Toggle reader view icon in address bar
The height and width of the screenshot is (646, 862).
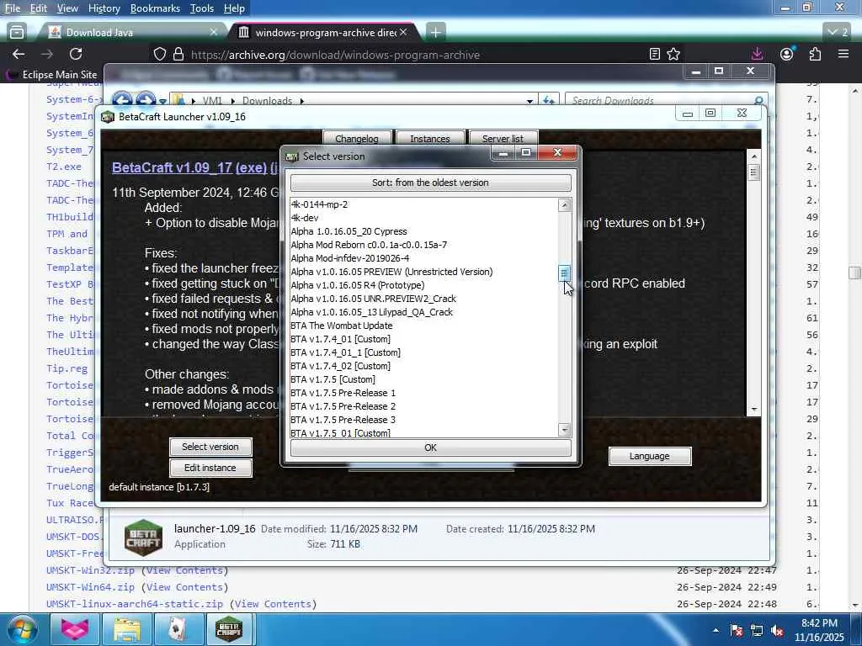655,54
